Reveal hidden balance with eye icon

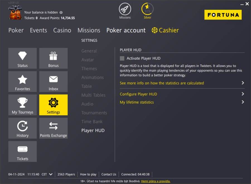(x=61, y=12)
